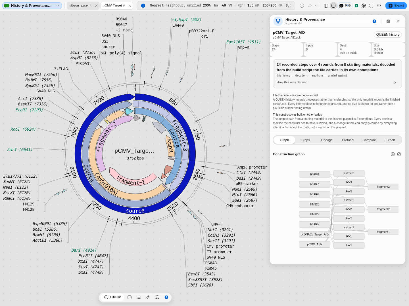Open search with the magnifier icon
Screen dimensions: 409x306
(x=379, y=6)
